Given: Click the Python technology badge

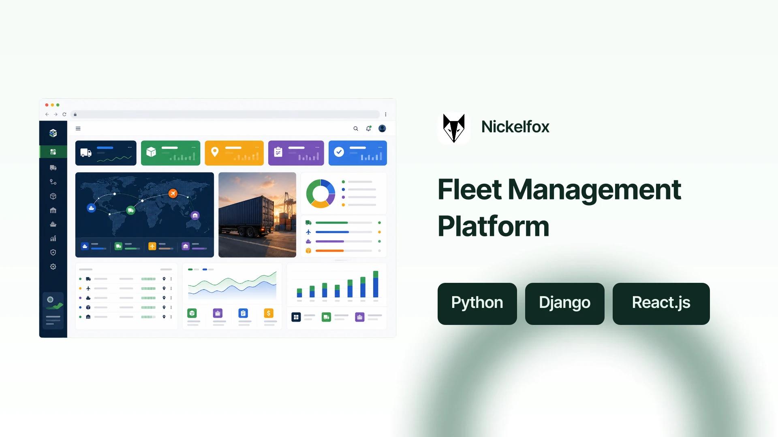Looking at the screenshot, I should (477, 303).
